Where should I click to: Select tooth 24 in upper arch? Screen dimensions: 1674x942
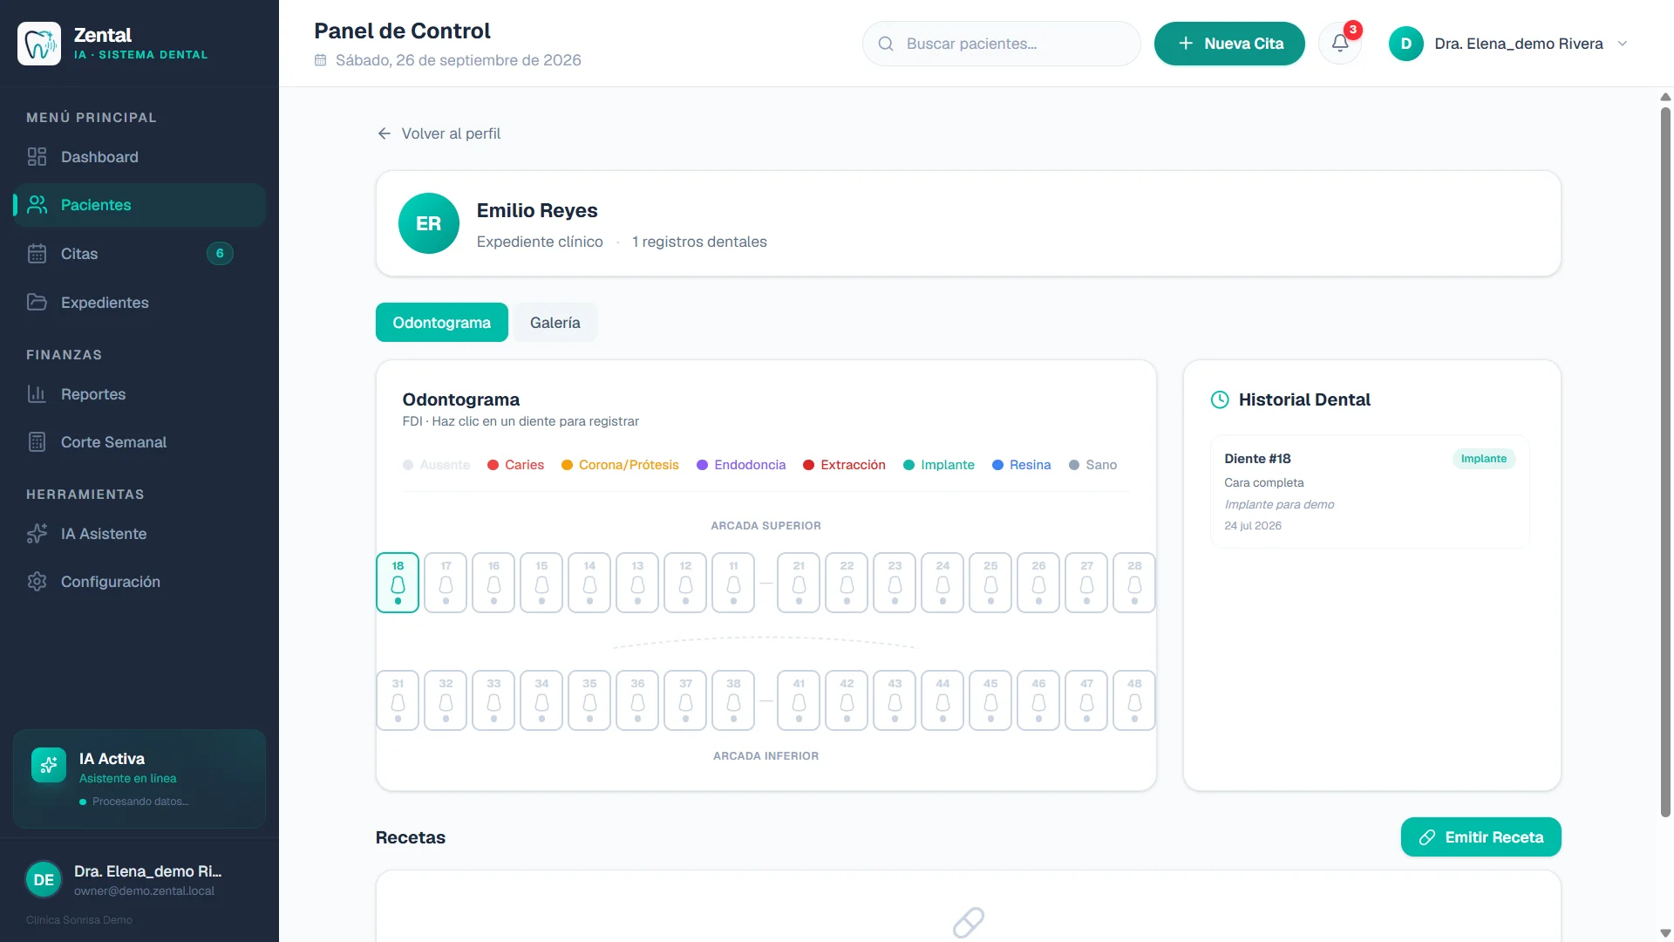click(942, 583)
